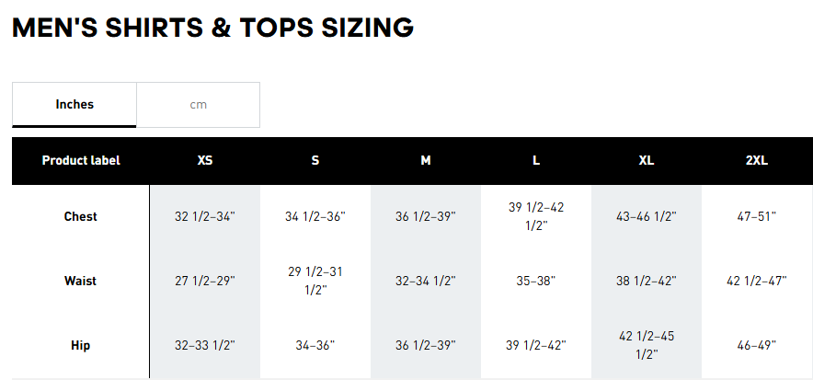Select the Hip row label
The height and width of the screenshot is (380, 813).
(x=81, y=346)
